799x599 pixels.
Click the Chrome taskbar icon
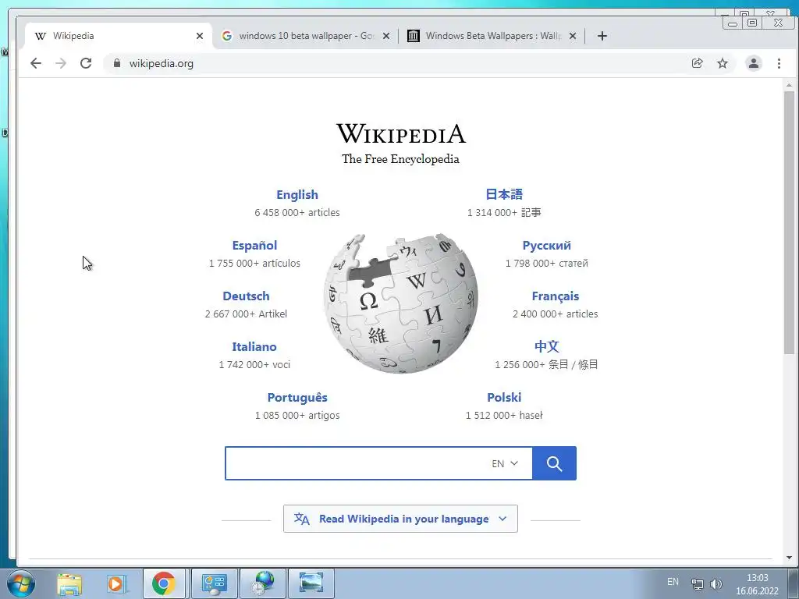[x=164, y=583]
